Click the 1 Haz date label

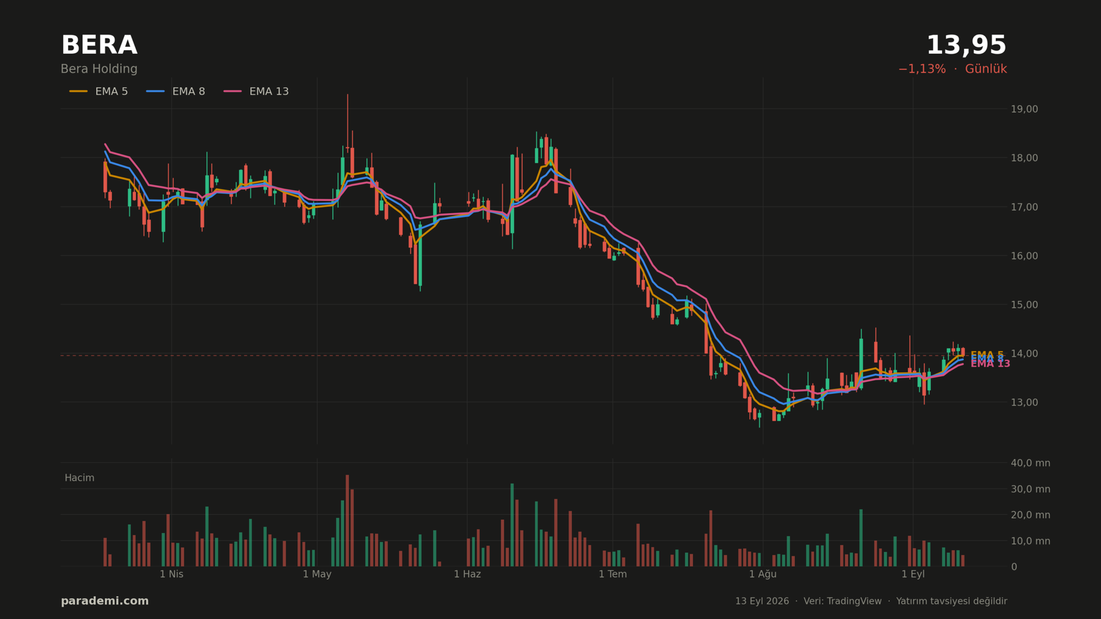[467, 574]
